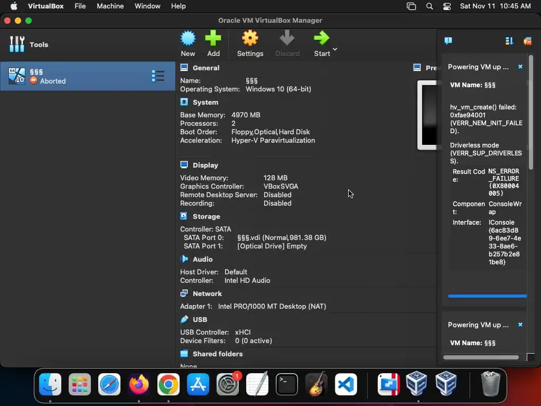Open the §§§ machine tools list icon
Screen dimensions: 541x406
coord(158,76)
